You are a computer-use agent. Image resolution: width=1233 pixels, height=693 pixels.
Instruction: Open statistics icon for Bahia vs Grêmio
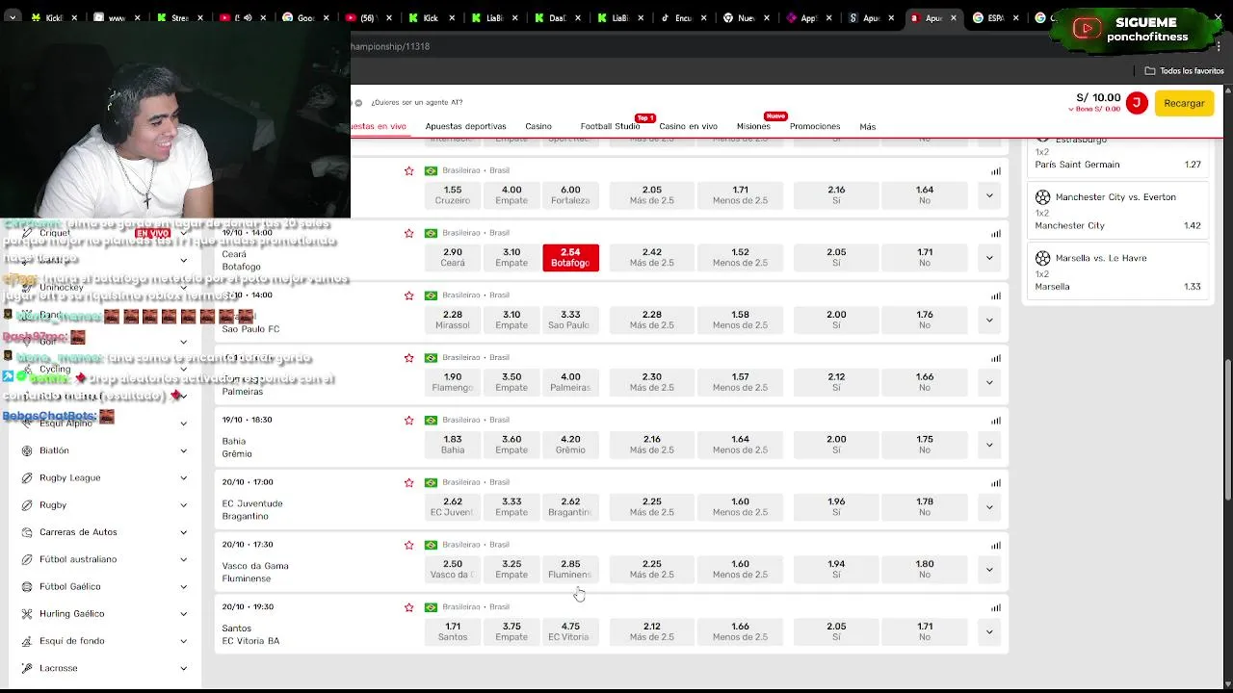996,421
